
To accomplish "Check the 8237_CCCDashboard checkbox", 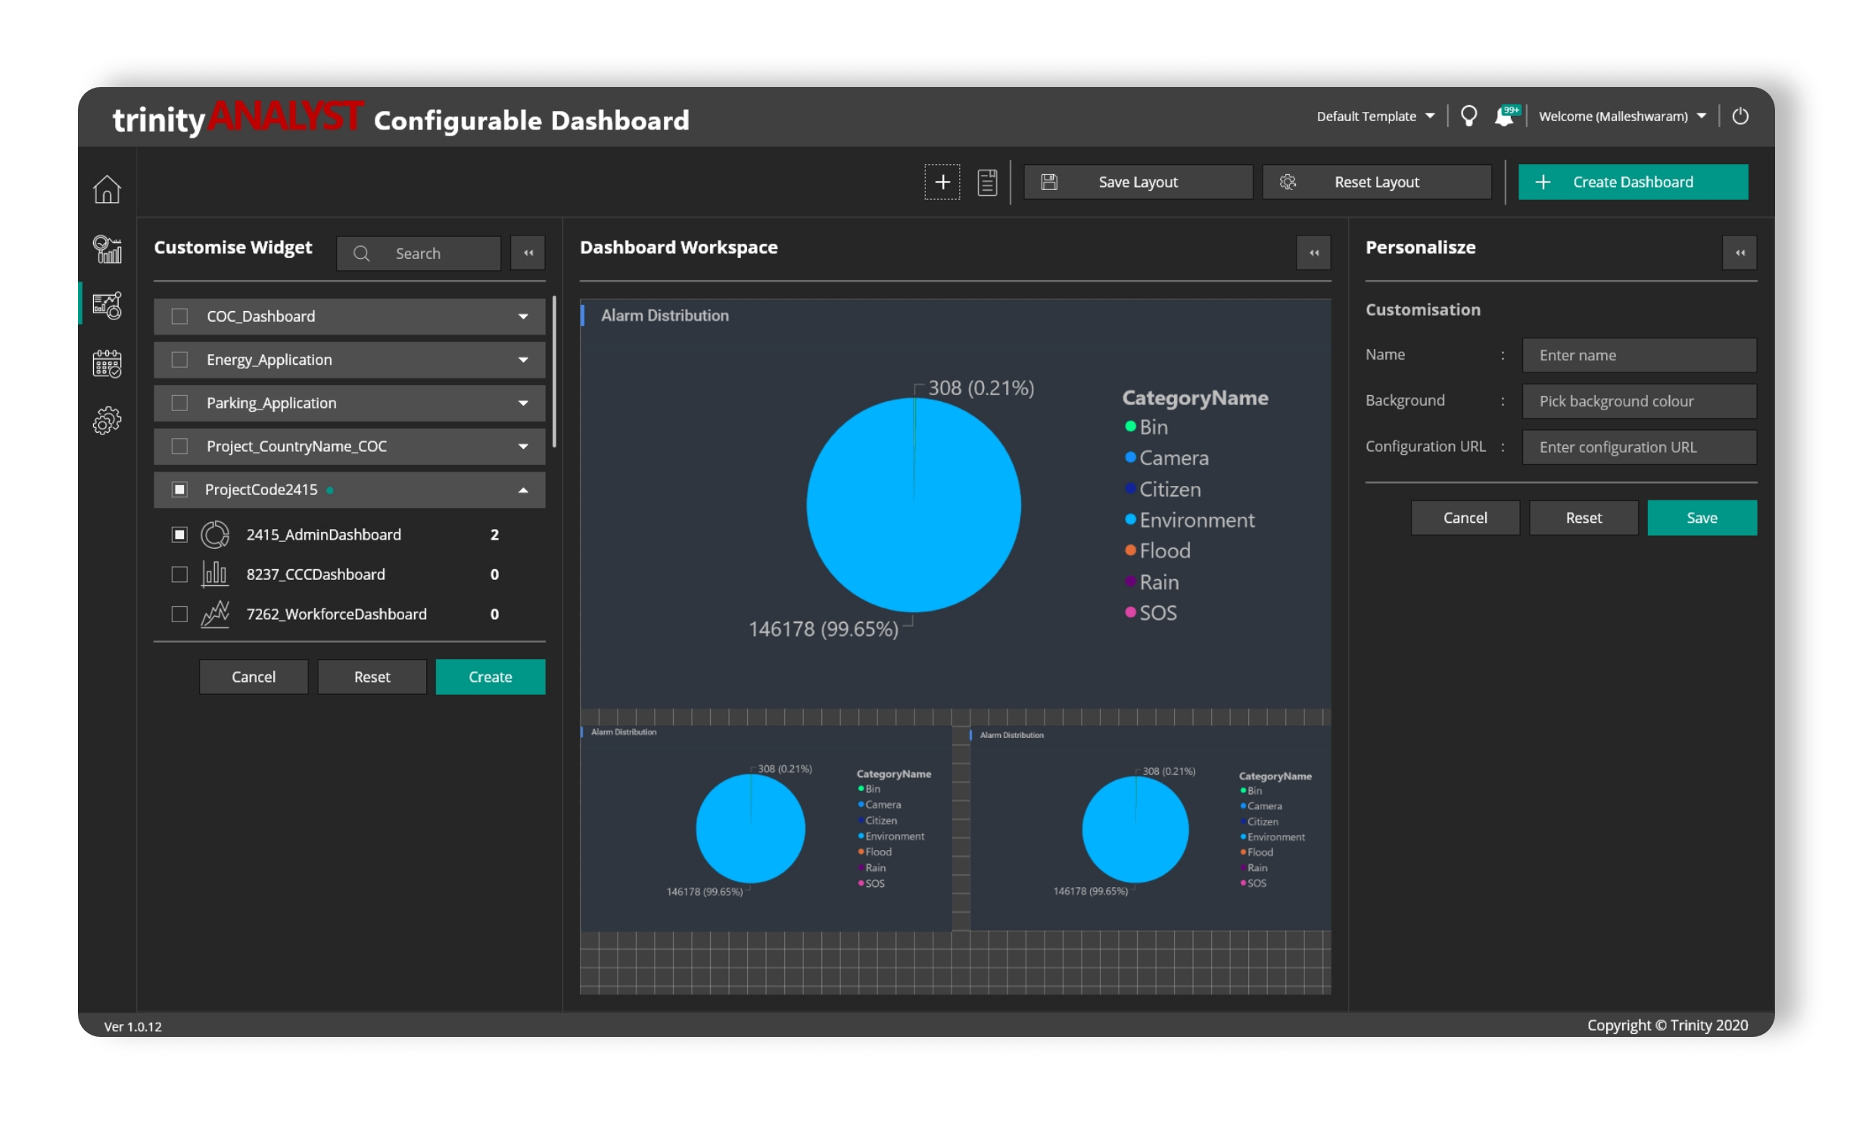I will [x=179, y=574].
